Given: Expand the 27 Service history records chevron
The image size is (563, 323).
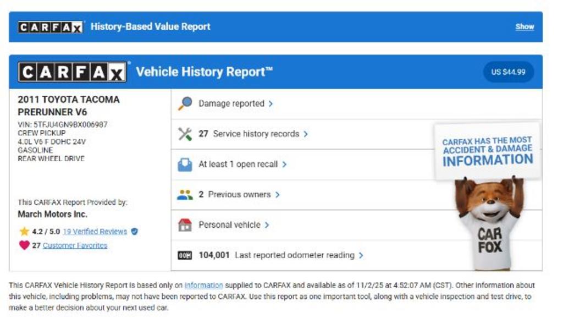Looking at the screenshot, I should click(x=306, y=134).
